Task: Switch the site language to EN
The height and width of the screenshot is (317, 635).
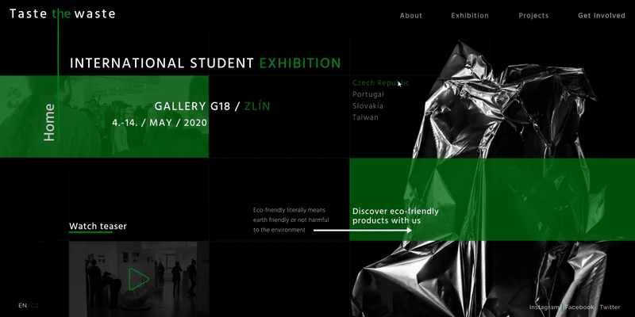Action: 22,306
